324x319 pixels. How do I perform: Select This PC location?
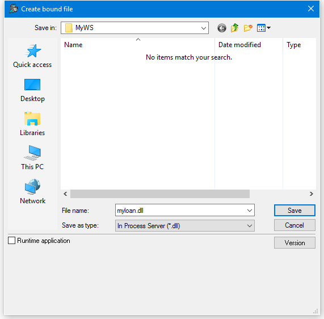point(32,158)
